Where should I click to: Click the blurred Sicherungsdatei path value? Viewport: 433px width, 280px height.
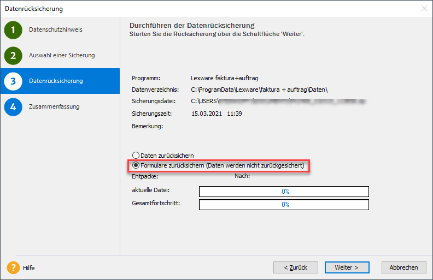click(279, 102)
